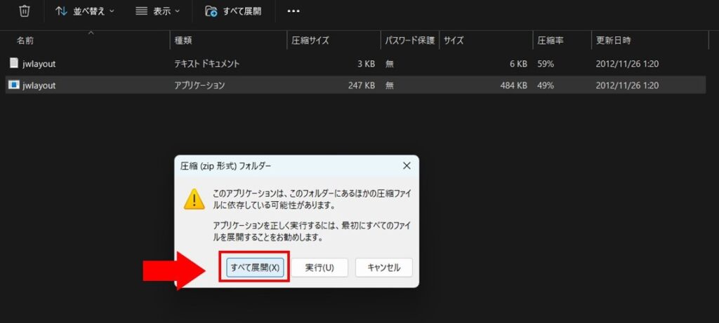Click the 484 KB size cell
The height and width of the screenshot is (323, 719).
tap(513, 85)
